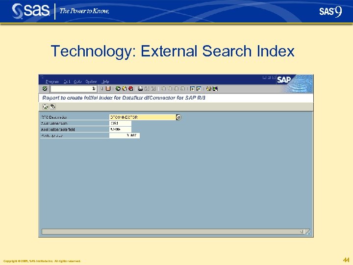Image resolution: width=353 pixels, height=265 pixels.
Task: Click the Previous Page icon
Action: [x=170, y=88]
